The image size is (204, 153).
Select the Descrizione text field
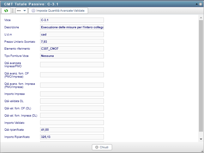[72, 27]
